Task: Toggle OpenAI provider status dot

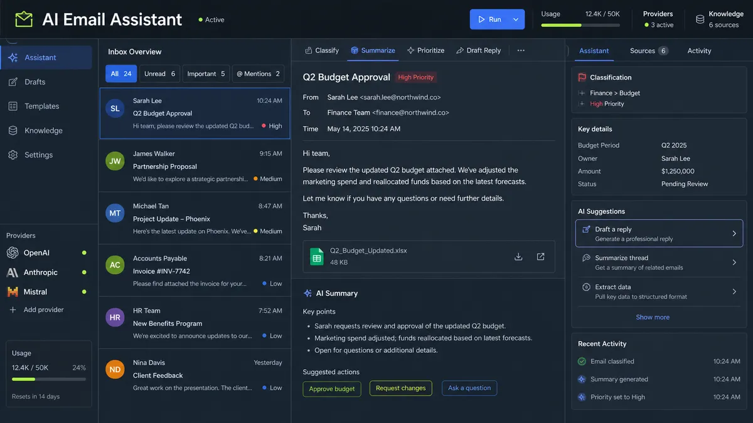Action: (84, 253)
